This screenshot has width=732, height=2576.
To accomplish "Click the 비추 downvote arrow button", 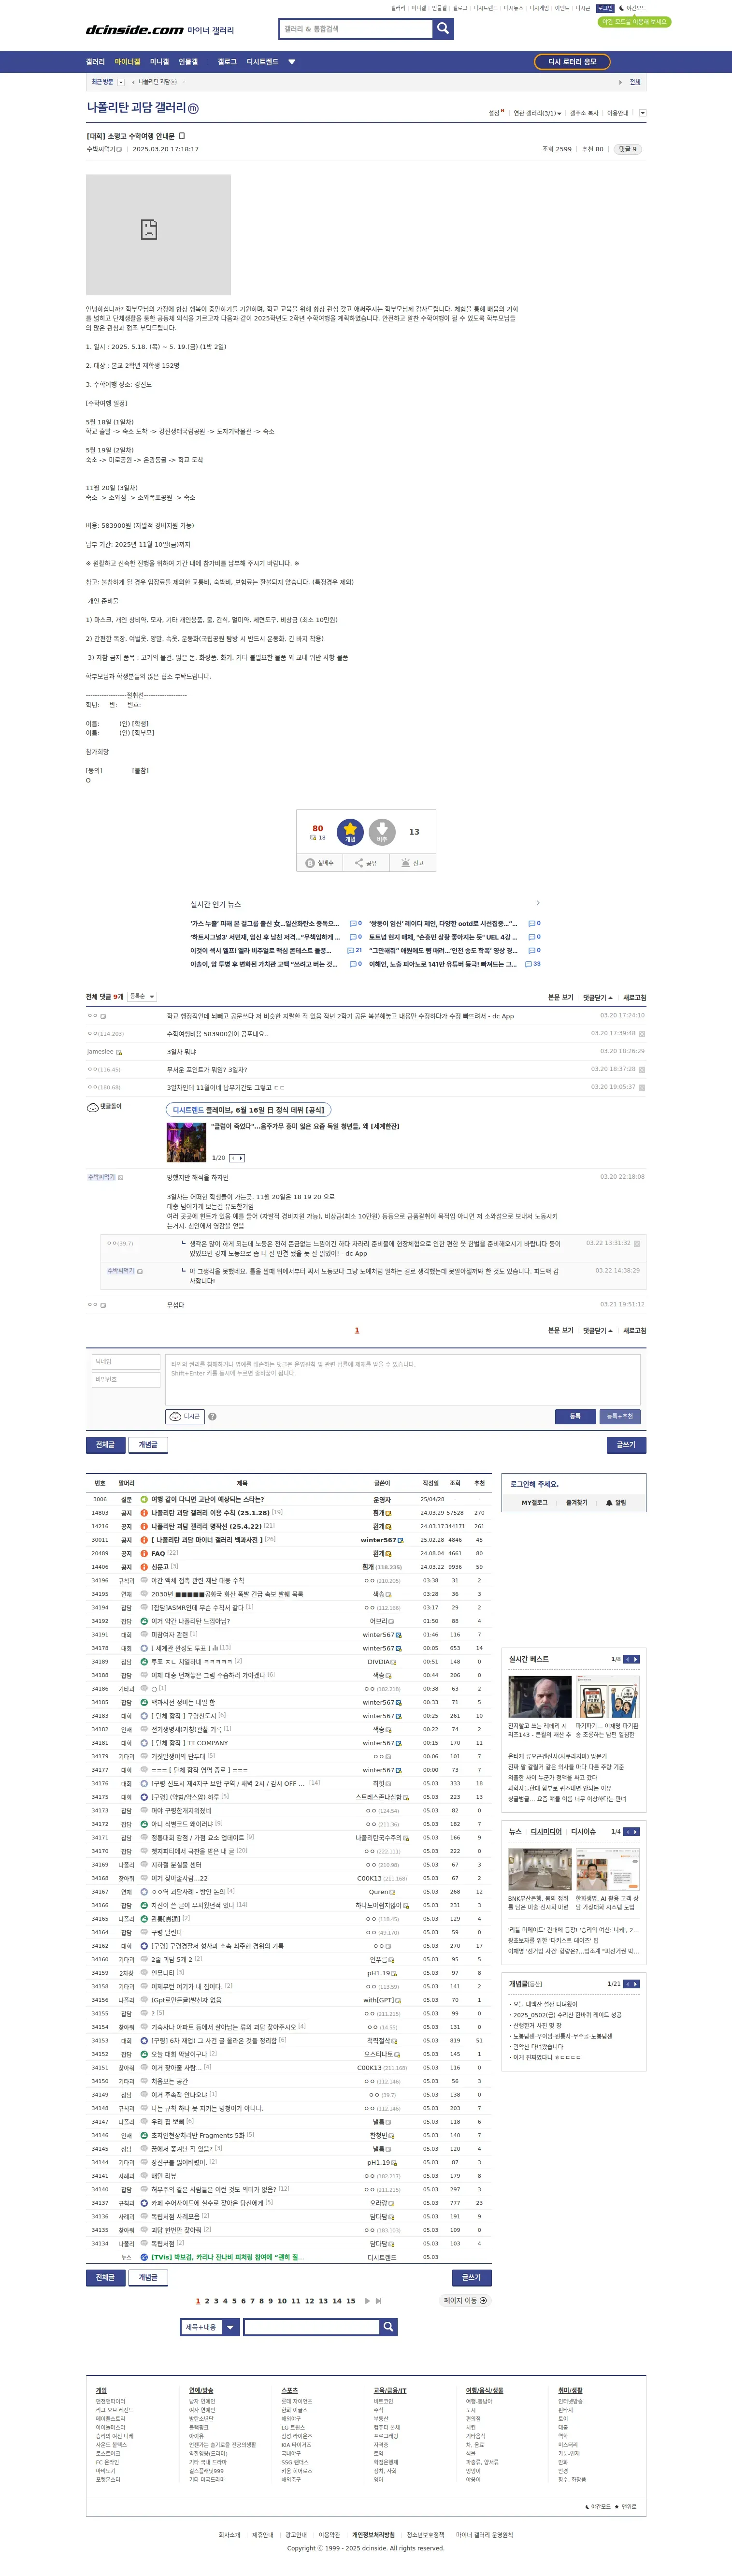I will point(382,831).
